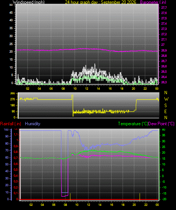Click the 18 hour tick under the rainfall graph
Image resolution: width=176 pixels, height=210 pixels.
click(123, 205)
